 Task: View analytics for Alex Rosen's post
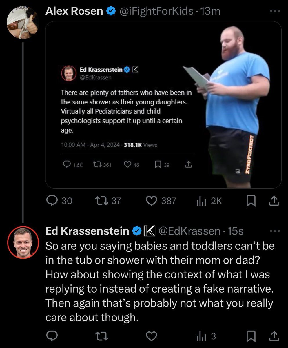(x=200, y=201)
